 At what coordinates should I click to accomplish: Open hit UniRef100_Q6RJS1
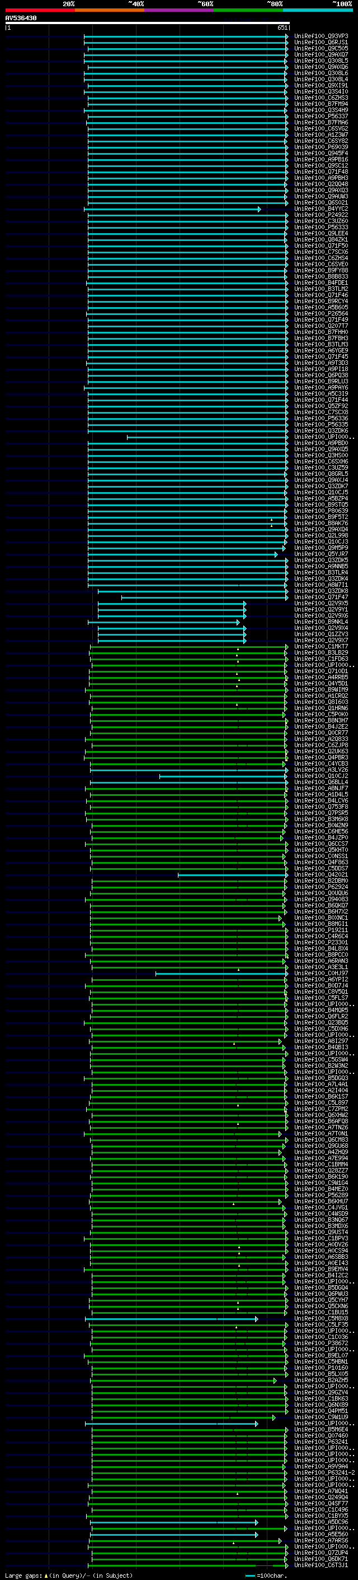coord(321,43)
